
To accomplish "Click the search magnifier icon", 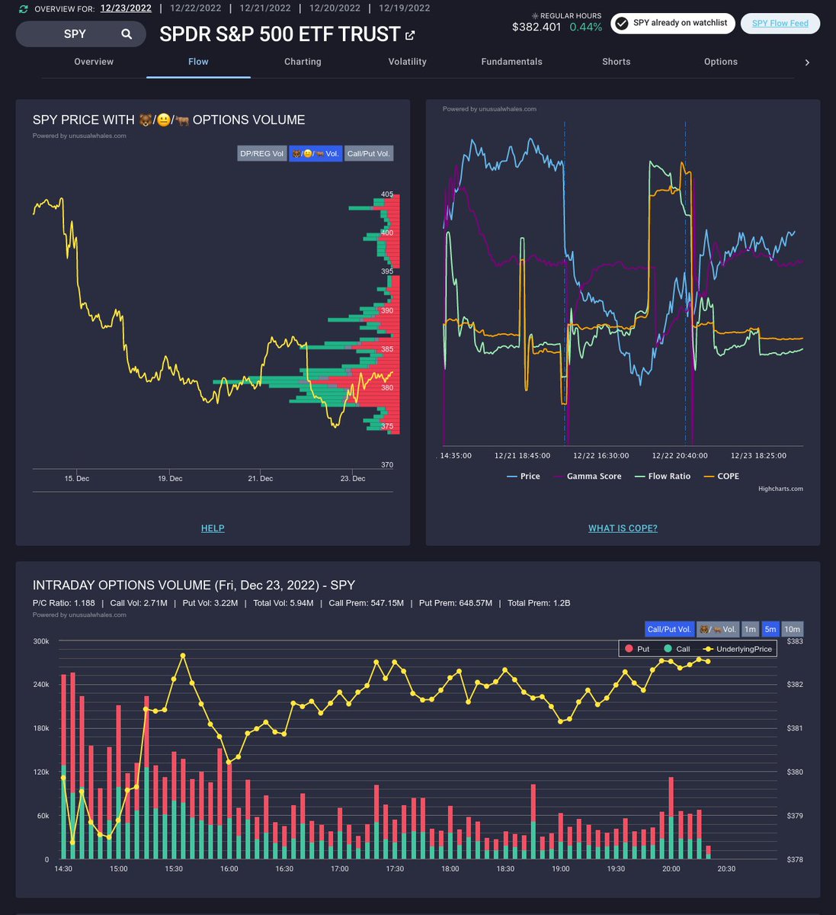I will click(127, 34).
